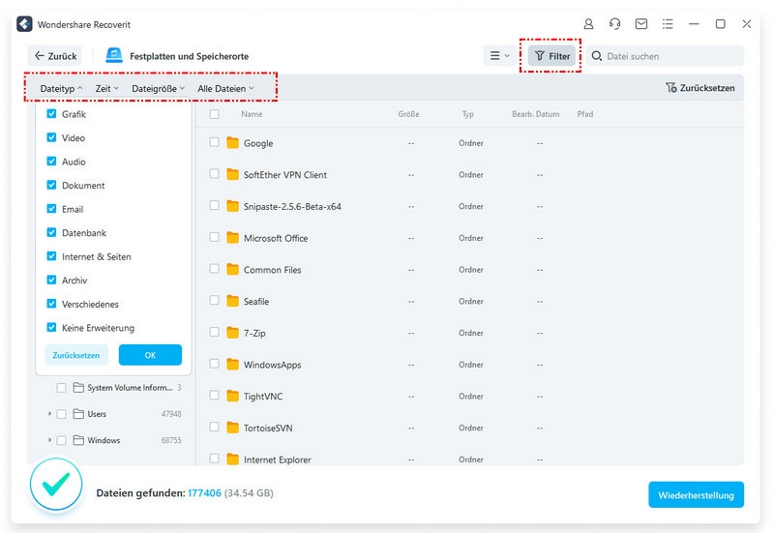Image resolution: width=774 pixels, height=533 pixels.
Task: Uncheck the Internet & Seiten file type
Action: (x=51, y=255)
